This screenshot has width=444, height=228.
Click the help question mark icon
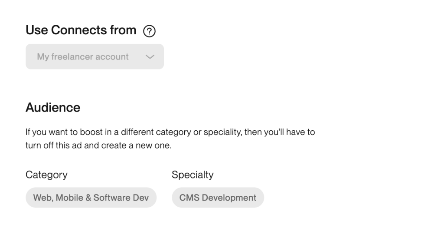tap(149, 31)
